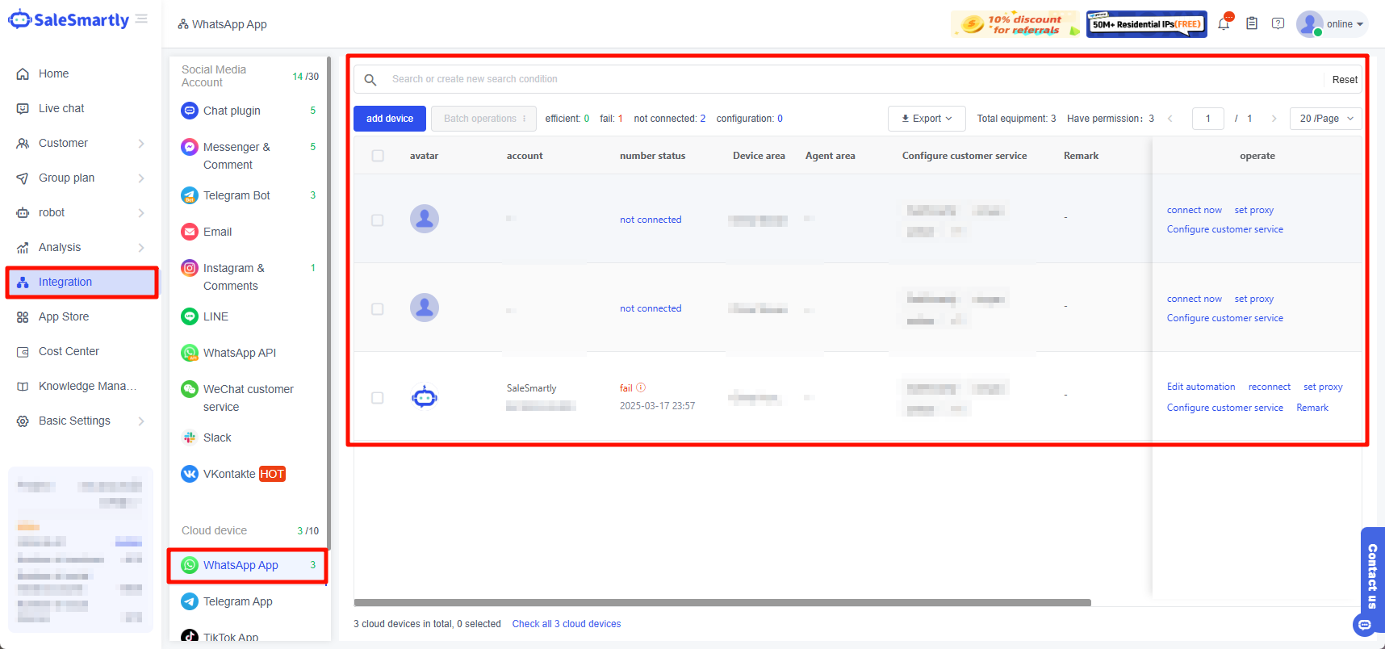Toggle the select-all checkbox in table header
Image resolution: width=1385 pixels, height=649 pixels.
click(x=378, y=156)
